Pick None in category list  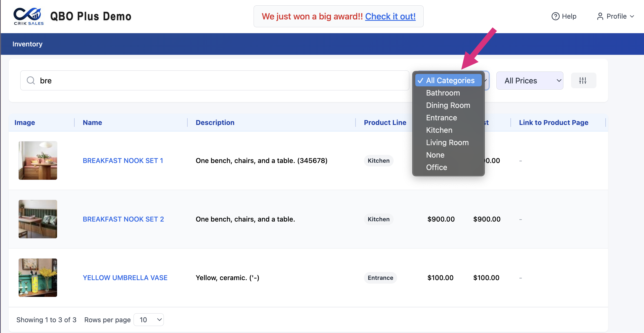coord(448,155)
